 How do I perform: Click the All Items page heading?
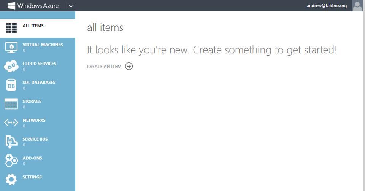click(x=105, y=27)
